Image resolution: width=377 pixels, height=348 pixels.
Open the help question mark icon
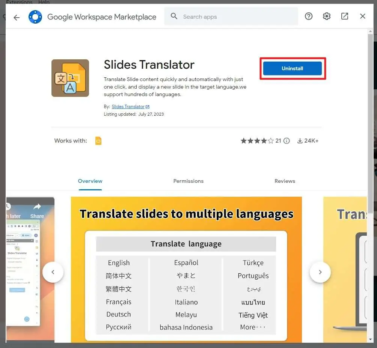tap(309, 17)
